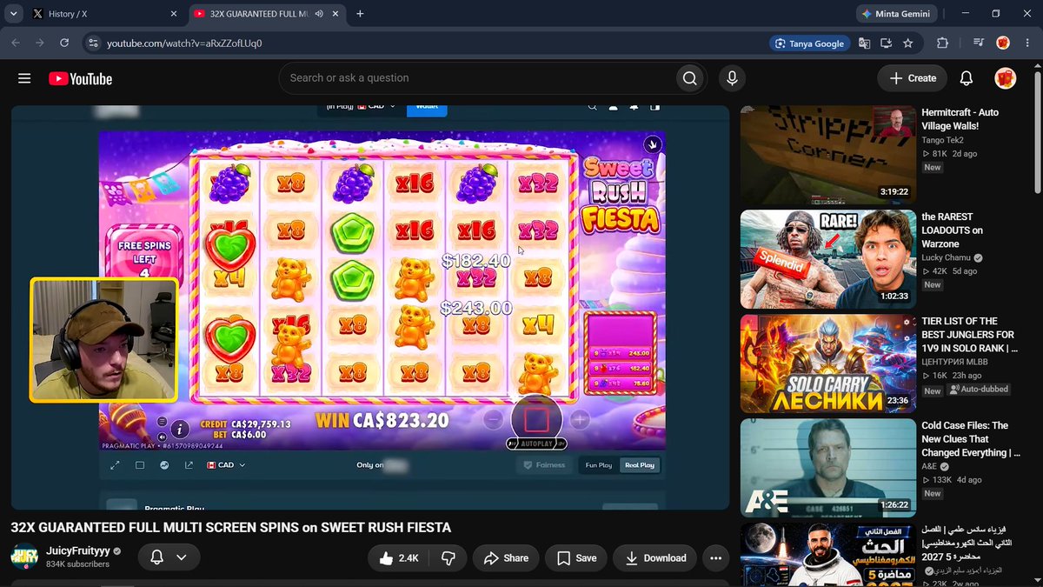Open CAD currency dropdown below game
Viewport: 1043px width, 587px height.
click(x=226, y=465)
